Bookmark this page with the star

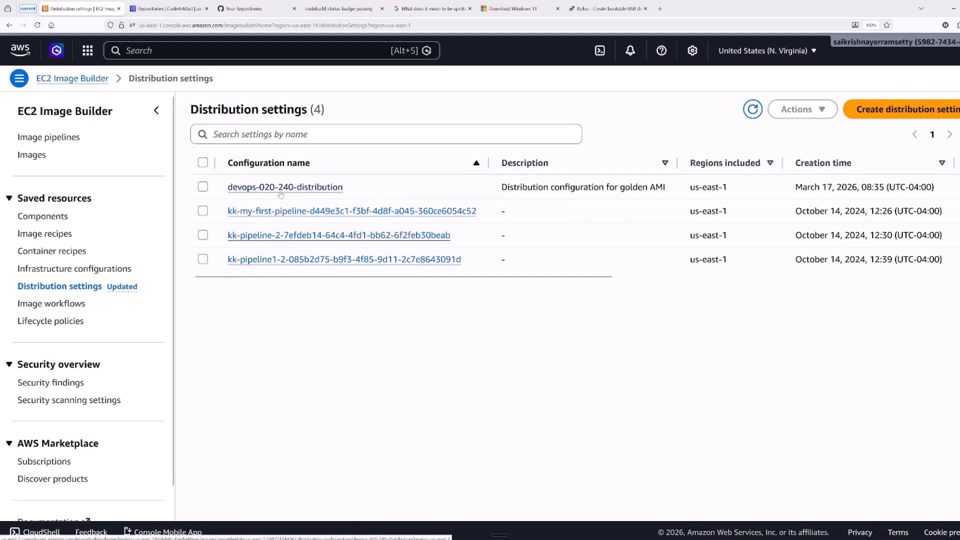pos(886,25)
